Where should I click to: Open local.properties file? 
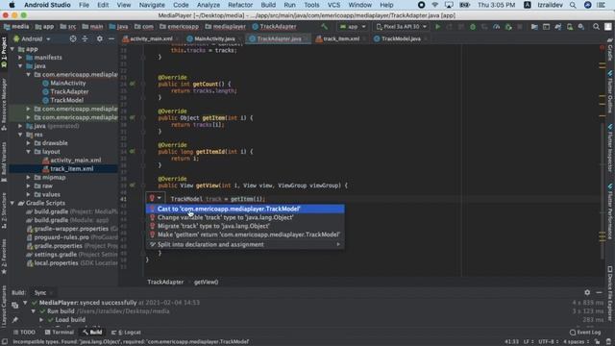tap(56, 263)
